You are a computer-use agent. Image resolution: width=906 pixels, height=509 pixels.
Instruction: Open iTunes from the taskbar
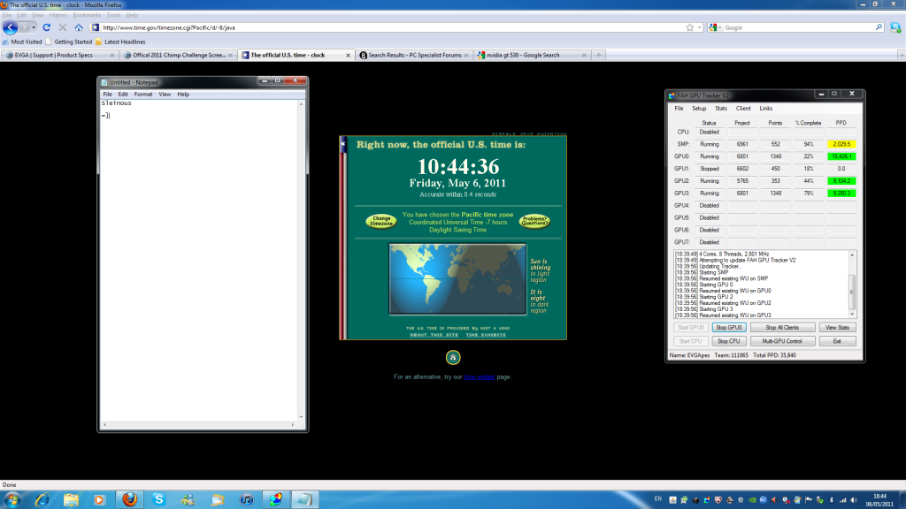(247, 498)
